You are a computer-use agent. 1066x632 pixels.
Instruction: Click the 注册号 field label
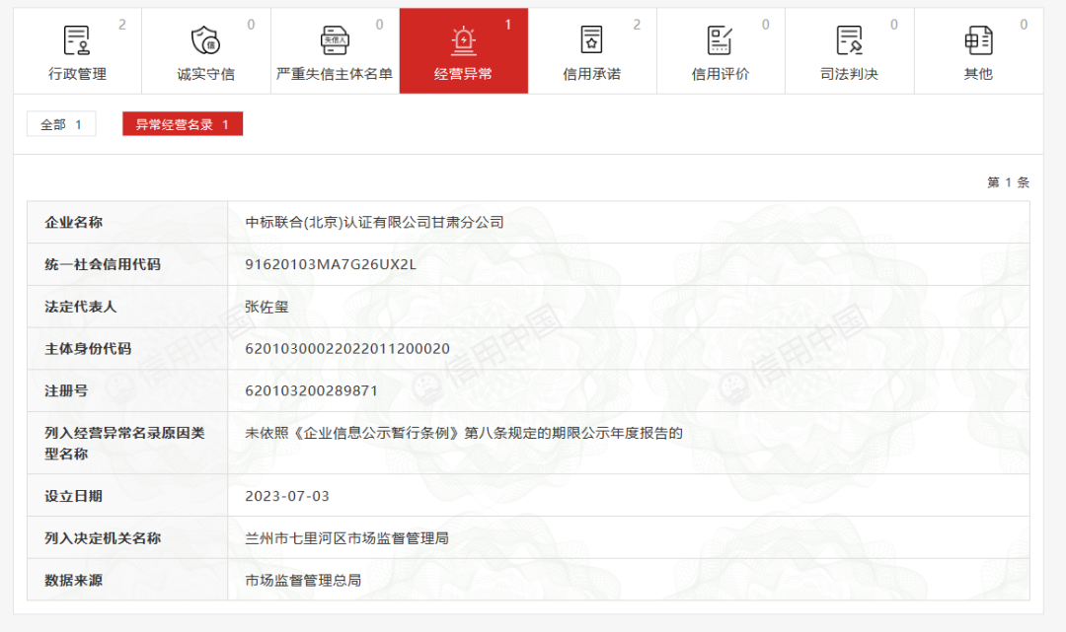pyautogui.click(x=66, y=390)
